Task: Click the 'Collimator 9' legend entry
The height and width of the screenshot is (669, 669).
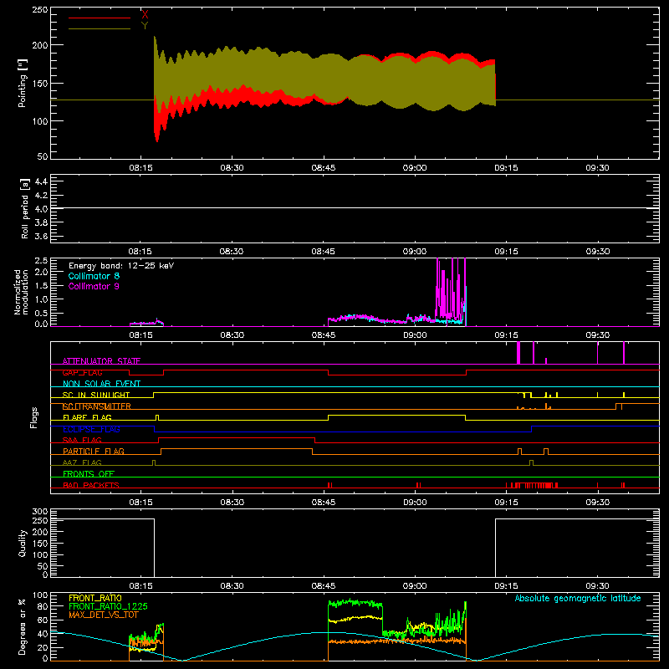Action: pyautogui.click(x=94, y=286)
